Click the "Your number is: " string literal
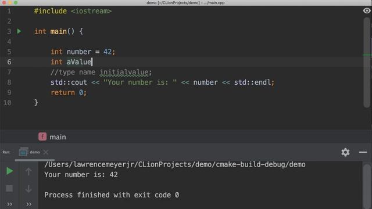This screenshot has height=209, width=372. [140, 82]
